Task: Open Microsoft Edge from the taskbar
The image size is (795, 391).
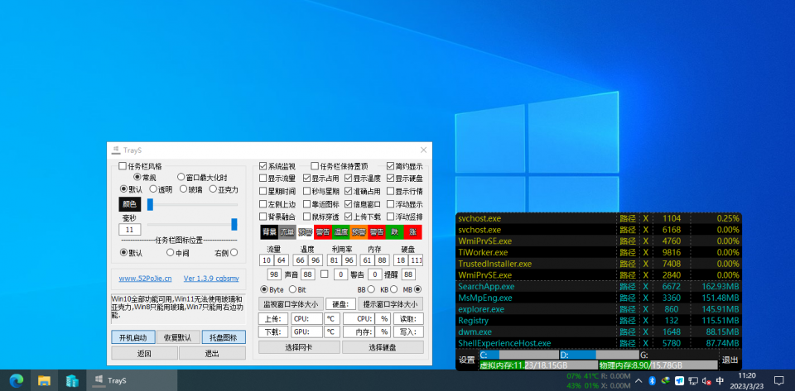Action: coord(16,381)
